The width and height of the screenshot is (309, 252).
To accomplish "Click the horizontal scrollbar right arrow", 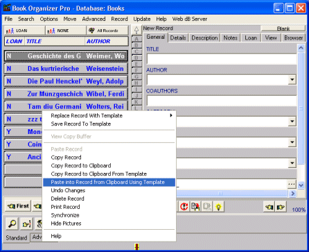I will (293, 193).
